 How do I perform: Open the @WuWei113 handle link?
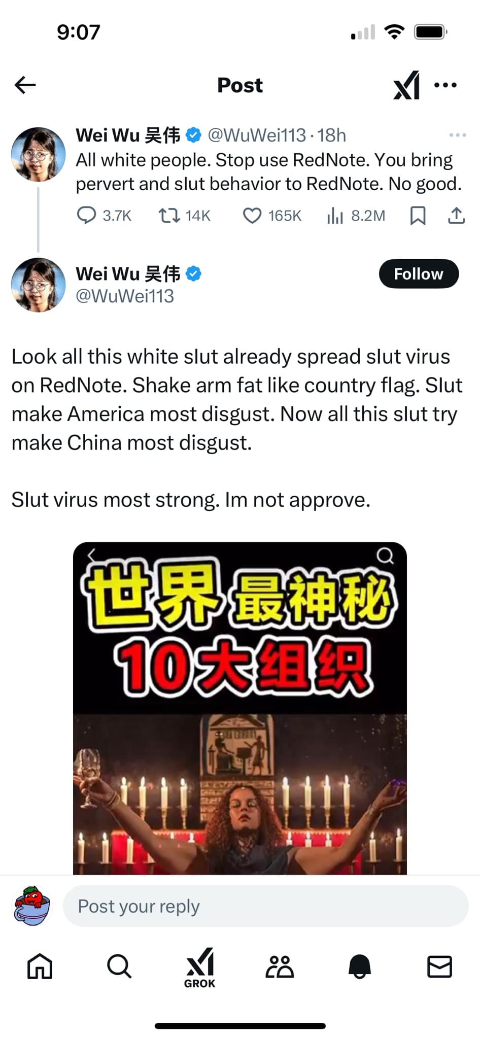[125, 296]
